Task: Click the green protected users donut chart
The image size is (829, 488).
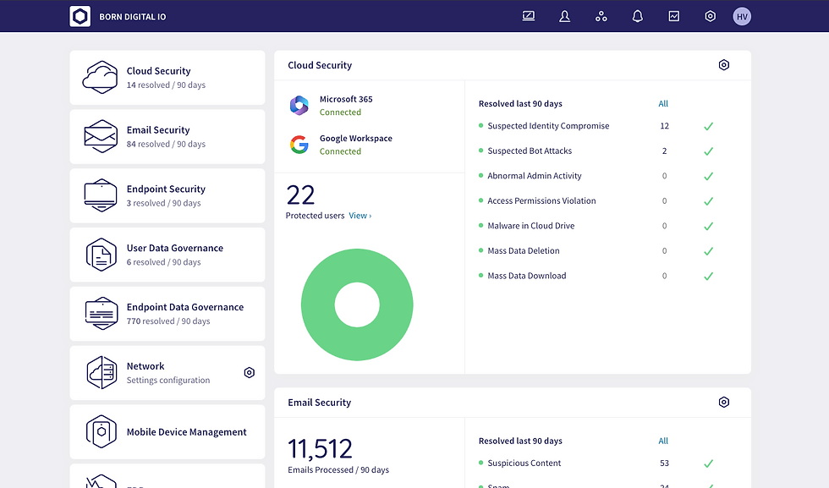Action: [357, 304]
